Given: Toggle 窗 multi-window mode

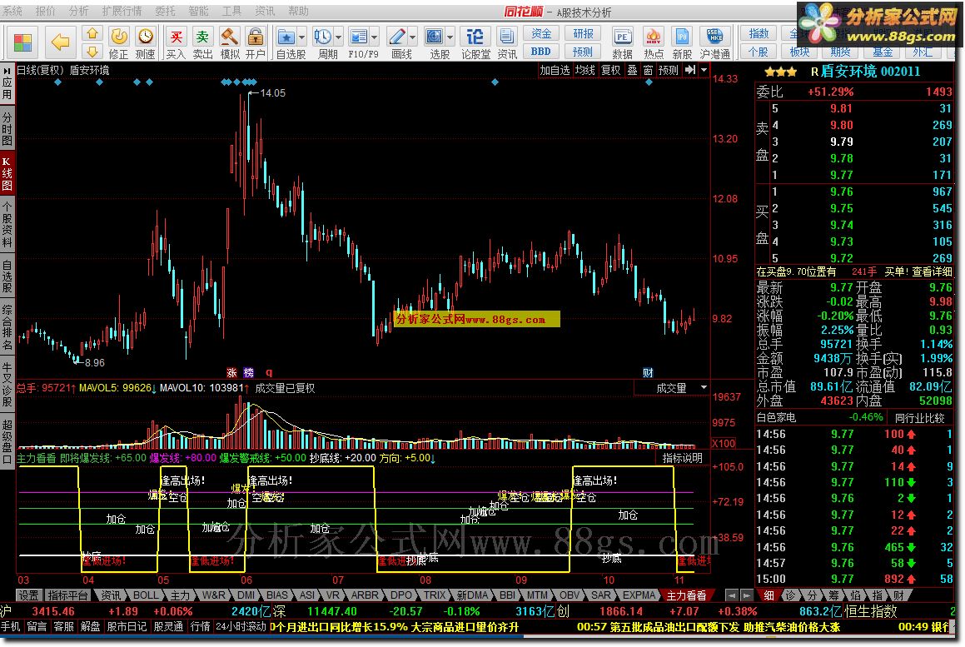Looking at the screenshot, I should tap(648, 70).
